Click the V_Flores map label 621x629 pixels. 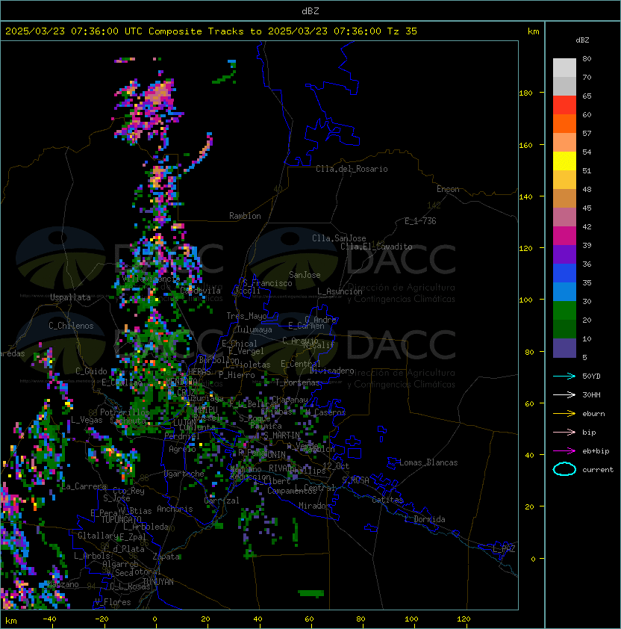[113, 602]
